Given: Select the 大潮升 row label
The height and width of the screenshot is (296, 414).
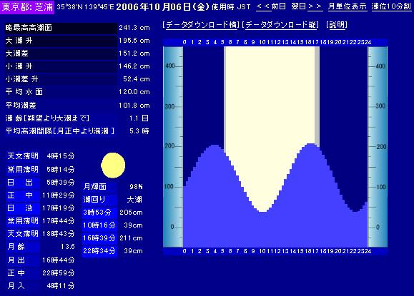Looking at the screenshot, I should click(19, 41).
